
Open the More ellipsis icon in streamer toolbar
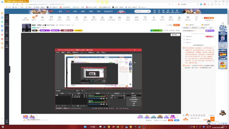(196, 17)
